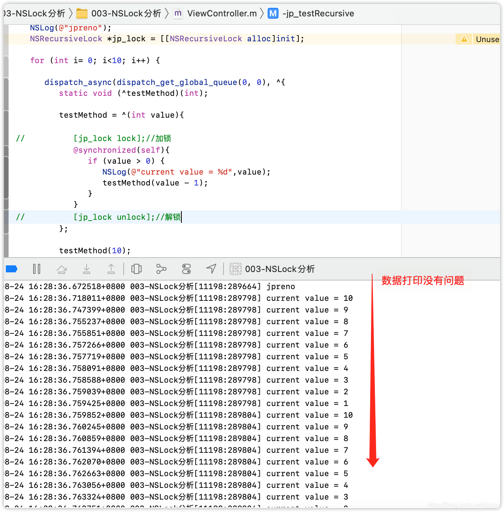
Task: Click the Step Into debug icon
Action: coord(87,269)
